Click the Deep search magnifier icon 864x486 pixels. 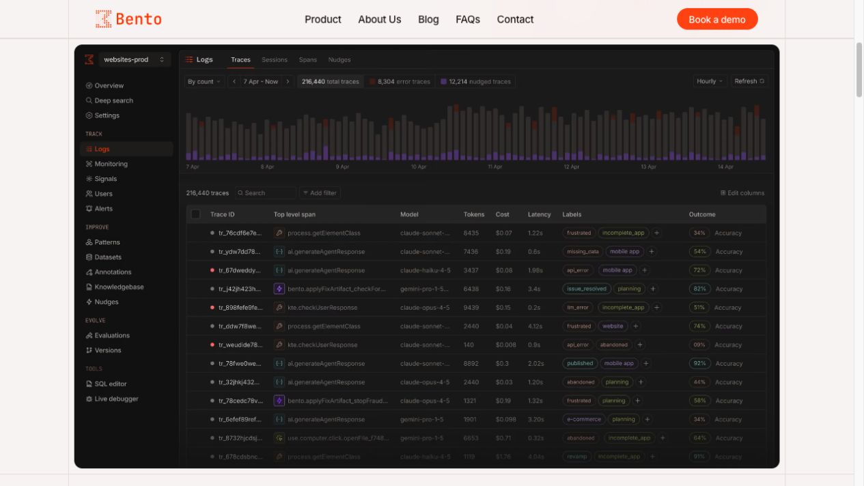[89, 100]
